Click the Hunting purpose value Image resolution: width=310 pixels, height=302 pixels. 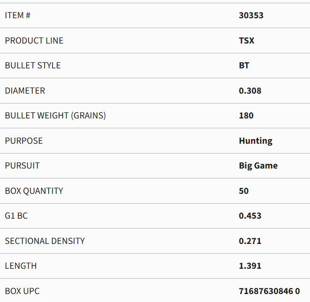255,141
